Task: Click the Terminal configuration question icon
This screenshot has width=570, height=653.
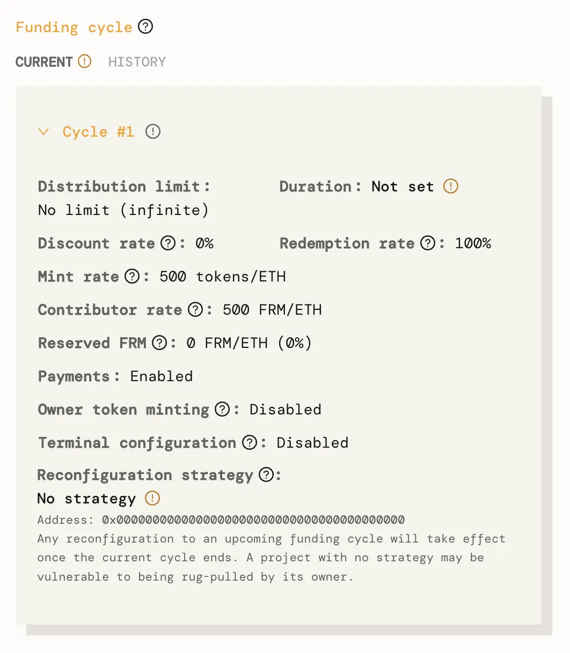Action: 249,442
